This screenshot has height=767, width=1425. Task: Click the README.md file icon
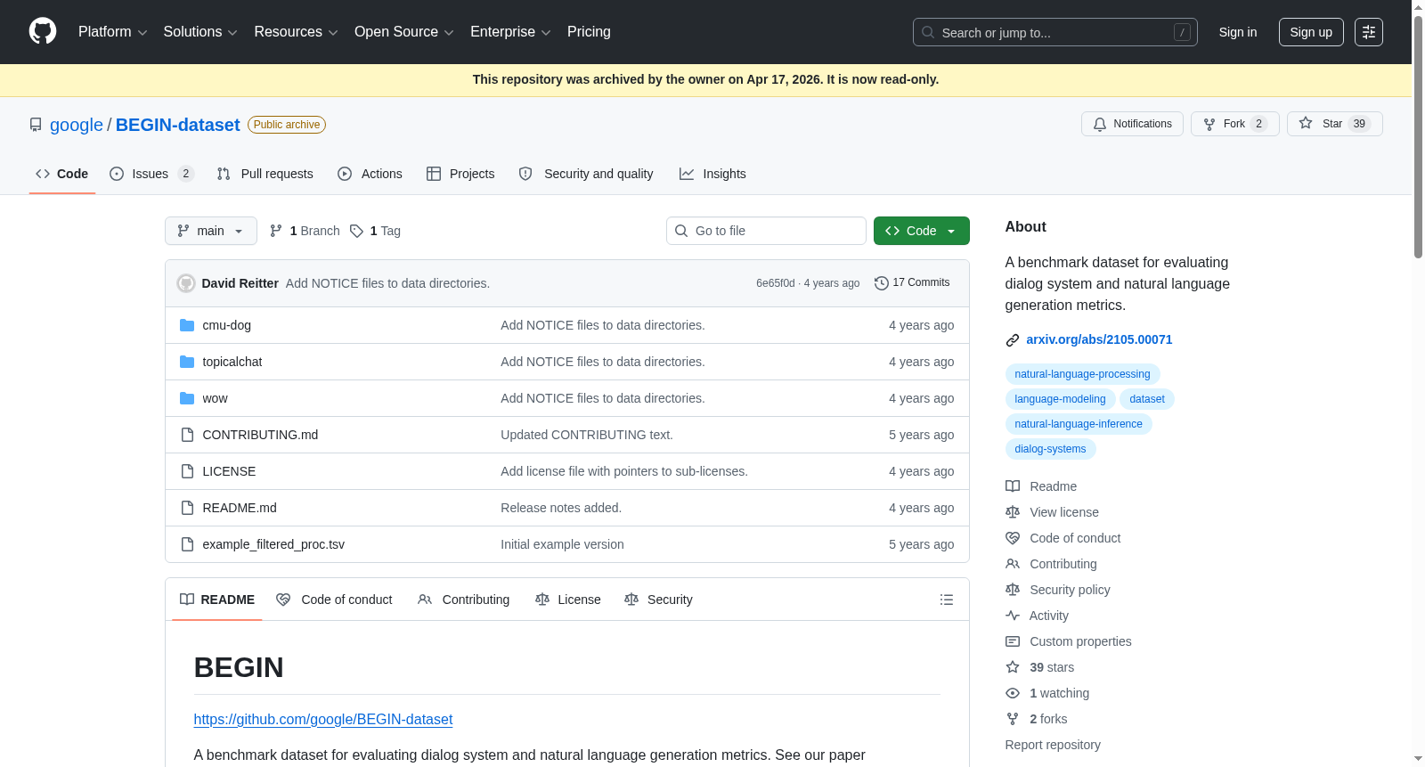(x=187, y=508)
